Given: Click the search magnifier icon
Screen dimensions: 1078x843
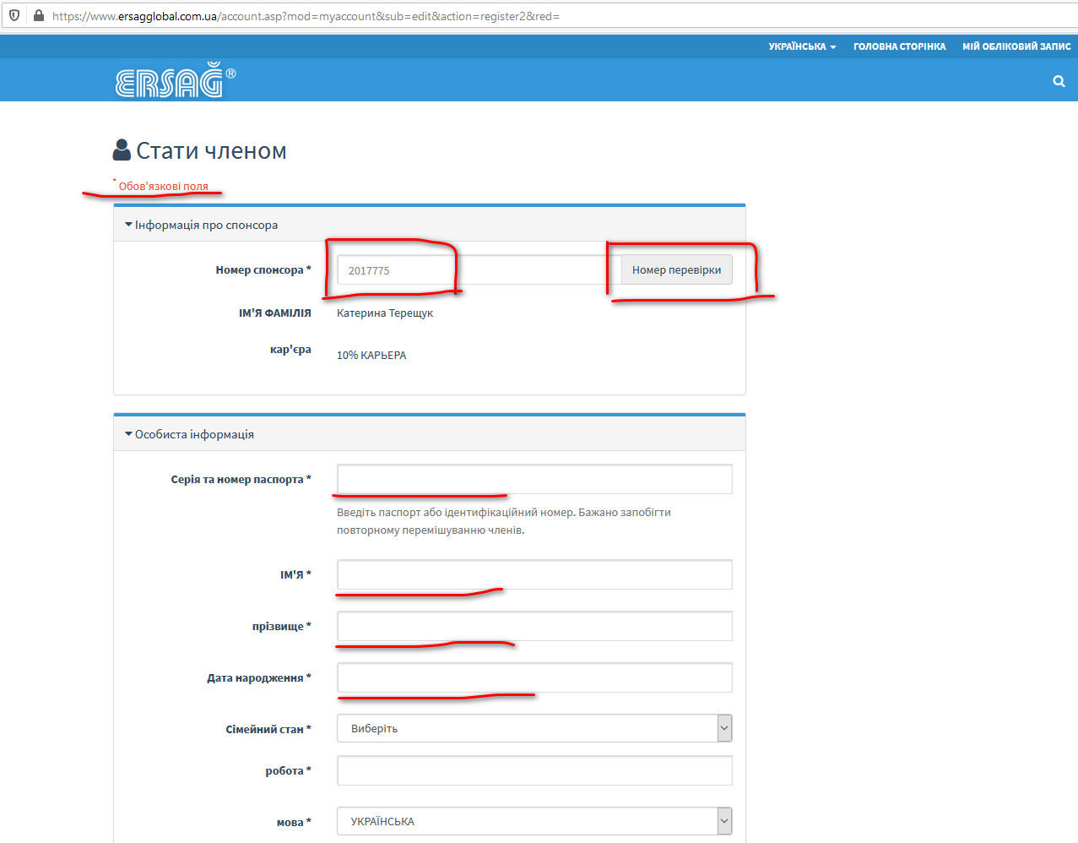Looking at the screenshot, I should 1059,82.
